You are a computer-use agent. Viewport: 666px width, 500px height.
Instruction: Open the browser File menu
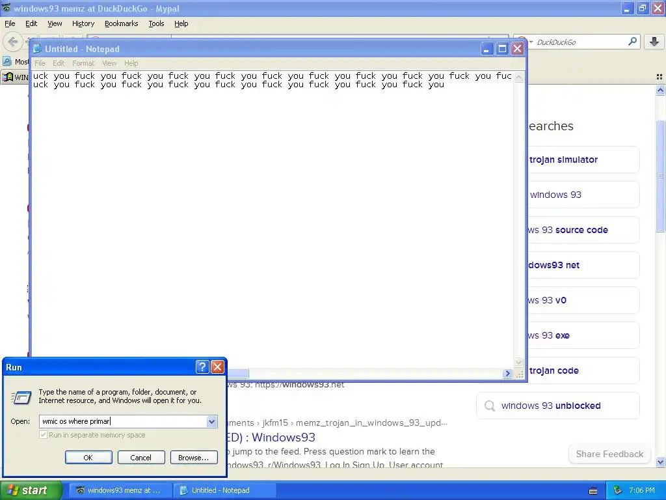[10, 23]
